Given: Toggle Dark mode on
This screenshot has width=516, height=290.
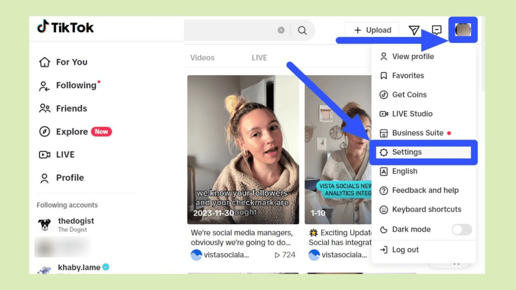Looking at the screenshot, I should pyautogui.click(x=462, y=230).
